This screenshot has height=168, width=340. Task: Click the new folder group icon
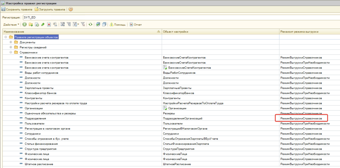tap(31, 25)
